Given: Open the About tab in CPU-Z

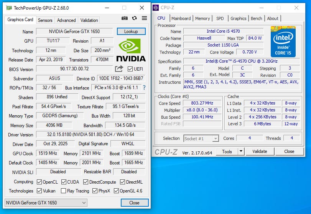Looking at the screenshot, I should tap(273, 18).
